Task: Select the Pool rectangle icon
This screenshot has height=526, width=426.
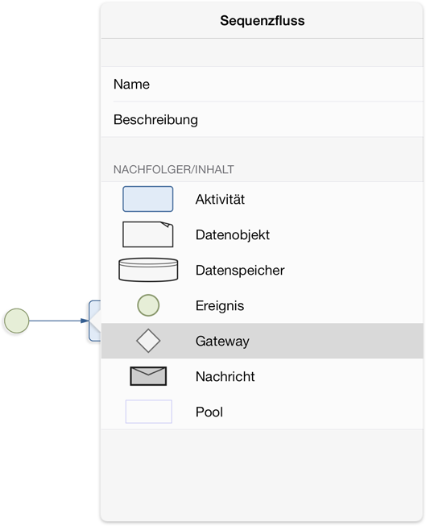Action: click(x=149, y=412)
